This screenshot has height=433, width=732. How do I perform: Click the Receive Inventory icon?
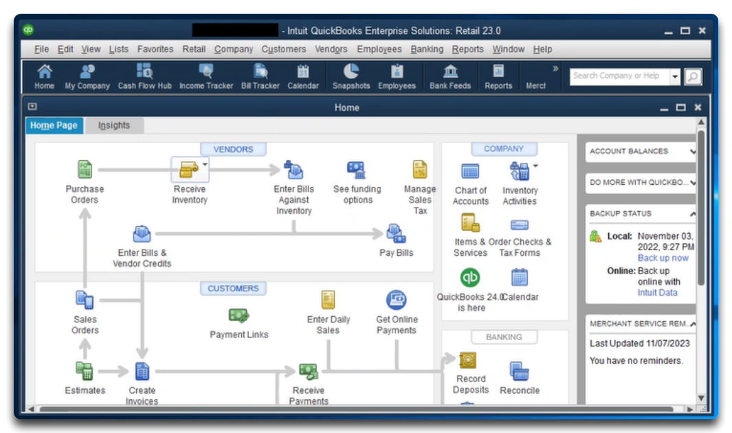(x=188, y=170)
